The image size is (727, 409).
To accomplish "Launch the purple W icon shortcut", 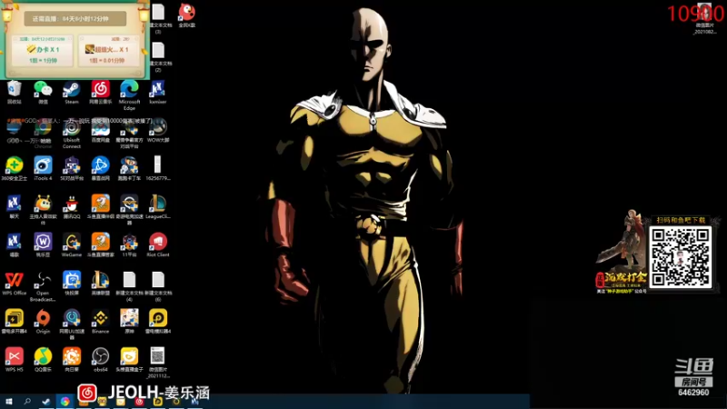I will coord(43,244).
